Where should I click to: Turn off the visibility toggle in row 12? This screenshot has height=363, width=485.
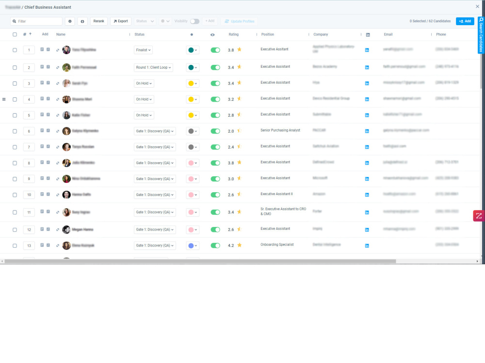215,230
